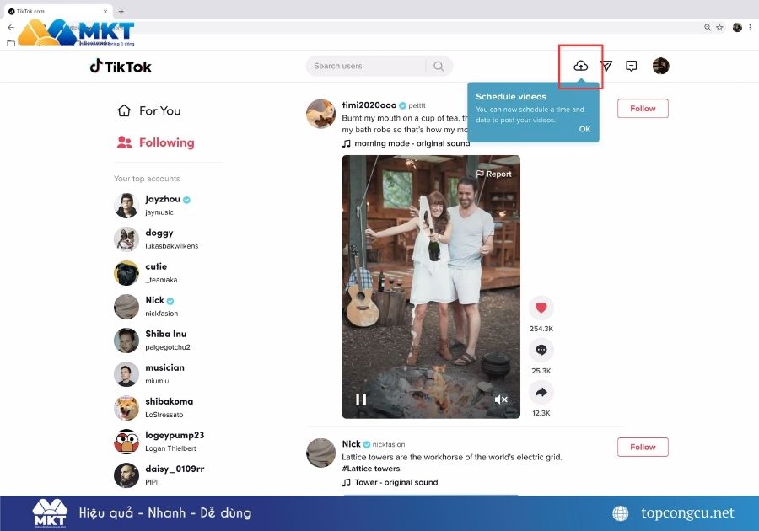The image size is (759, 531).
Task: Unmute the video sound
Action: [x=501, y=400]
